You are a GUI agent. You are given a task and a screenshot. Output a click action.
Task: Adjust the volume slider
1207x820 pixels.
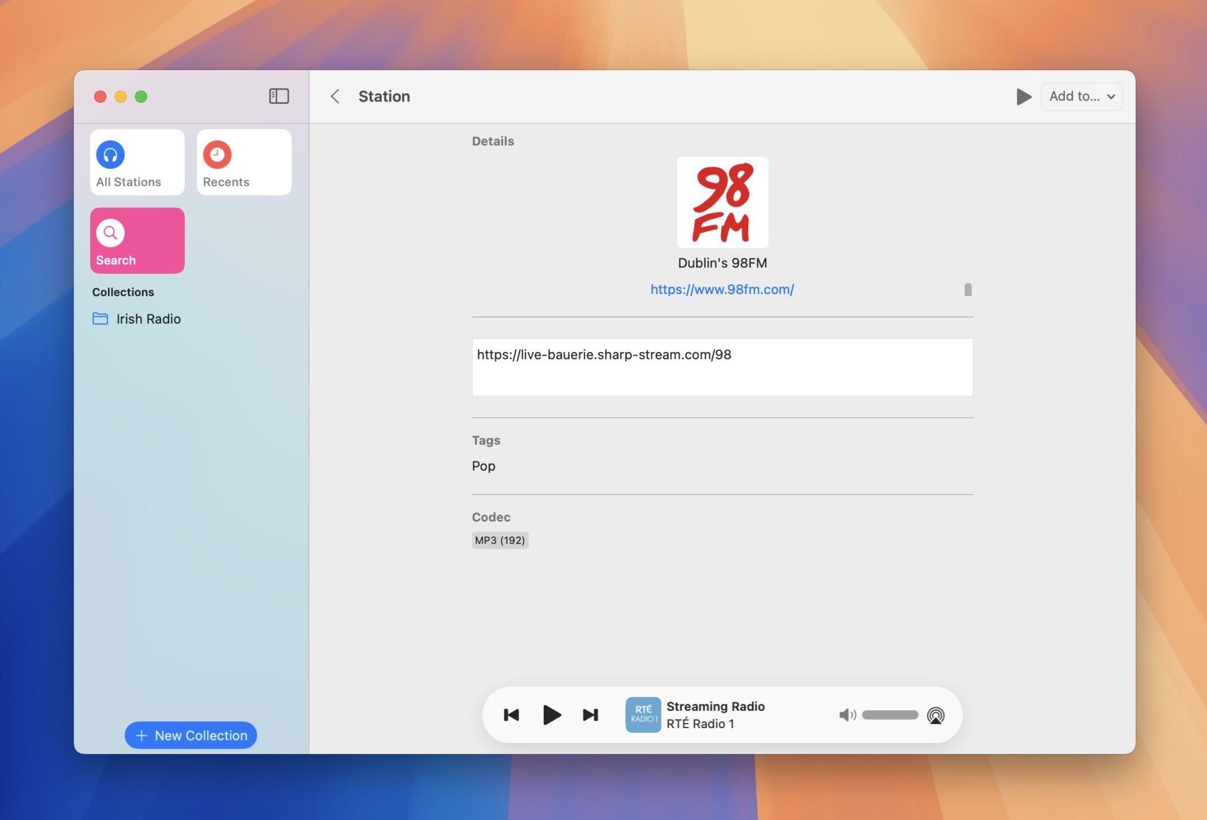click(x=890, y=715)
